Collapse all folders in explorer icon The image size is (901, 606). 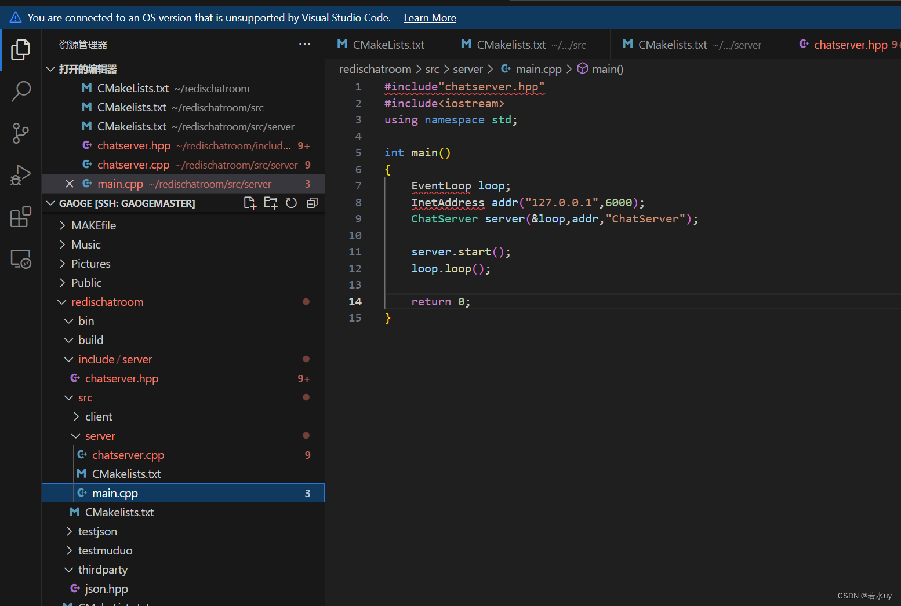pyautogui.click(x=312, y=203)
